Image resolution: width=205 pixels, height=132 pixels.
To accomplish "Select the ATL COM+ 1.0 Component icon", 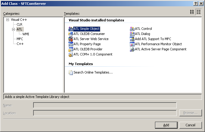I will (71, 55).
